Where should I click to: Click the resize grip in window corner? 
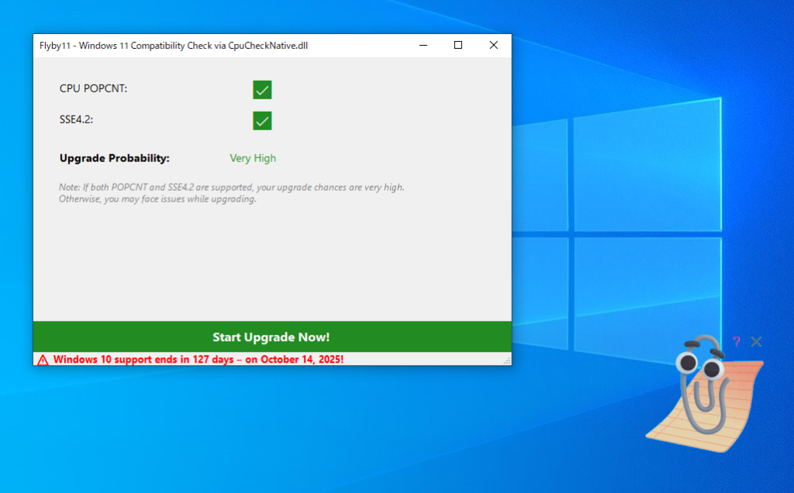[x=507, y=360]
